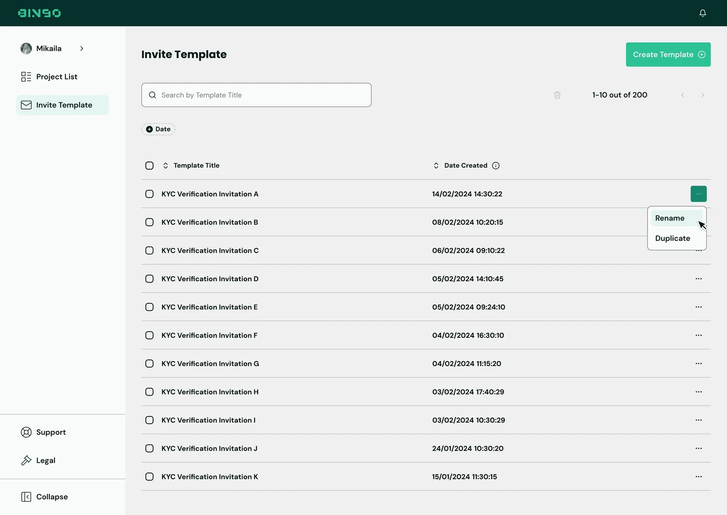Select checkbox for KYC Verification Invitation C

(x=150, y=251)
